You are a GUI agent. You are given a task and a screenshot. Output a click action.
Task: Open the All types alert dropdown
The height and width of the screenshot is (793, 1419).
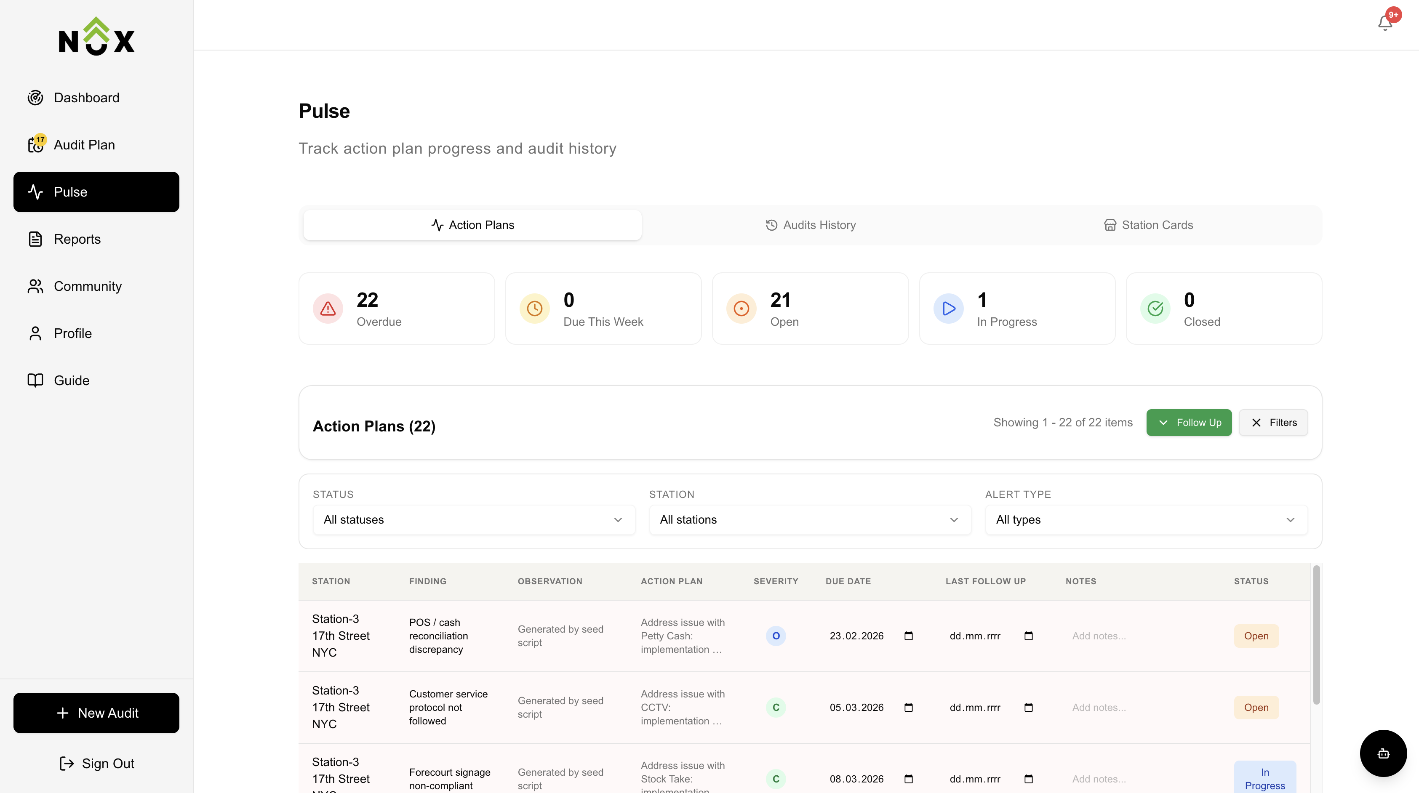point(1146,519)
